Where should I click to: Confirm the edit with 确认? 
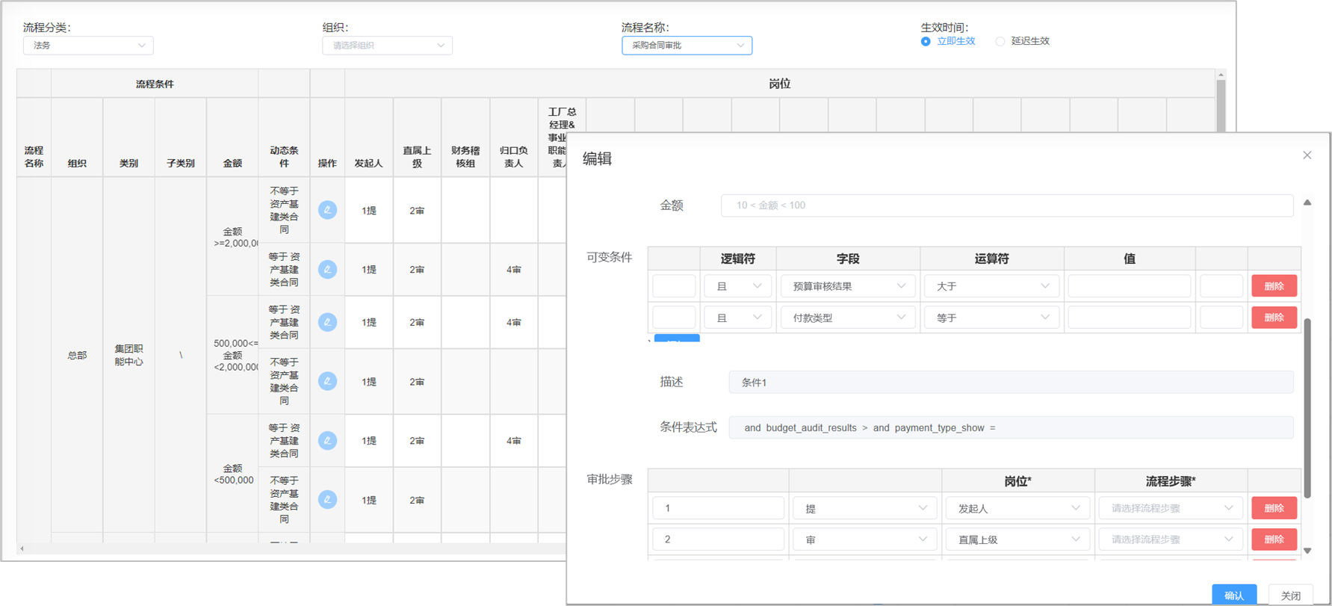(x=1234, y=595)
